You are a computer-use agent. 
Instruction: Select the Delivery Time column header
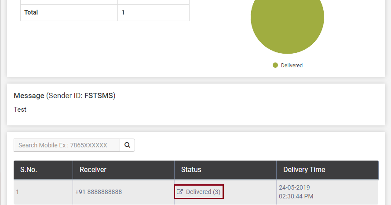(327, 170)
